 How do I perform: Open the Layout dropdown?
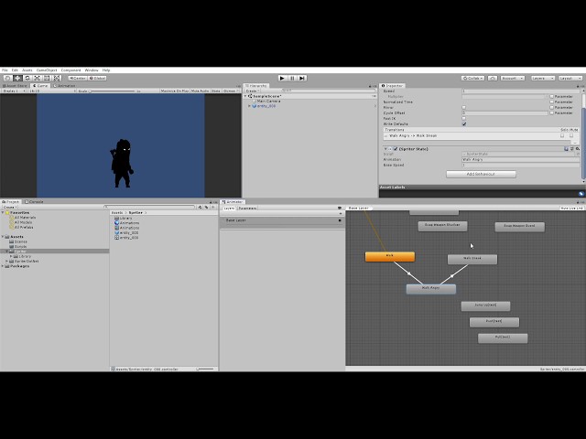(570, 78)
